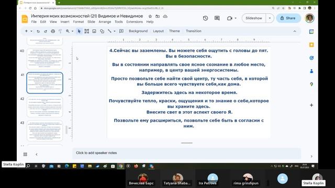Click the Background button
Screen dimensions: 335x188
[x=138, y=31]
